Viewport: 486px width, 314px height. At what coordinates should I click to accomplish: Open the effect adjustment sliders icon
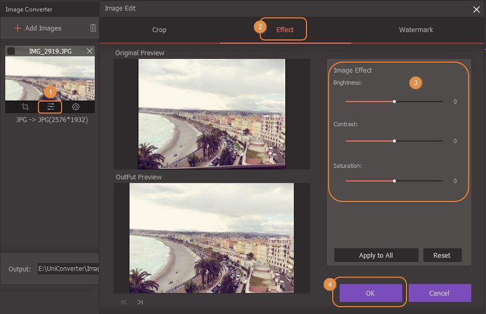tap(50, 107)
